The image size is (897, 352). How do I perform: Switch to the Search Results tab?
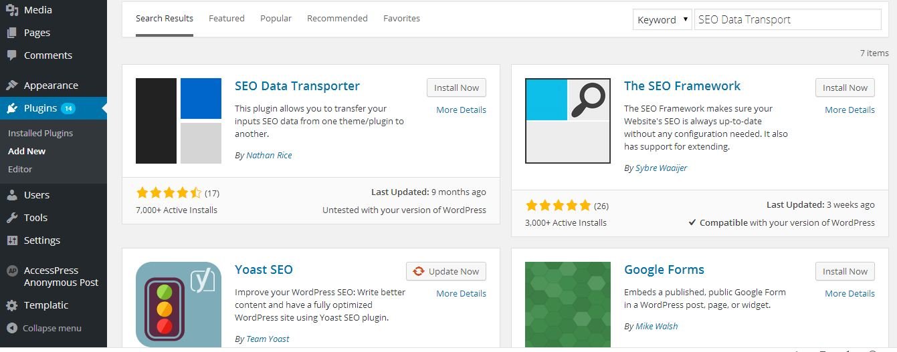tap(165, 19)
